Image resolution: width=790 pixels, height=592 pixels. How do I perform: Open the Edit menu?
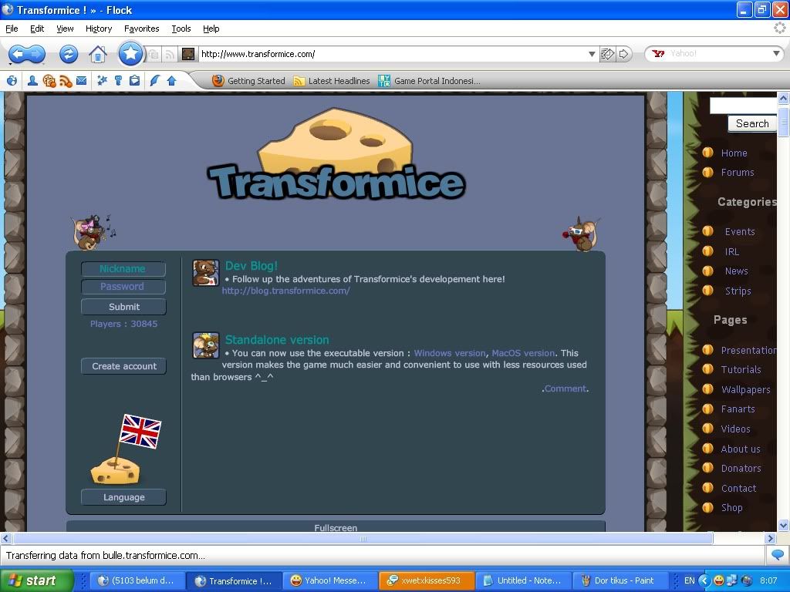[37, 29]
